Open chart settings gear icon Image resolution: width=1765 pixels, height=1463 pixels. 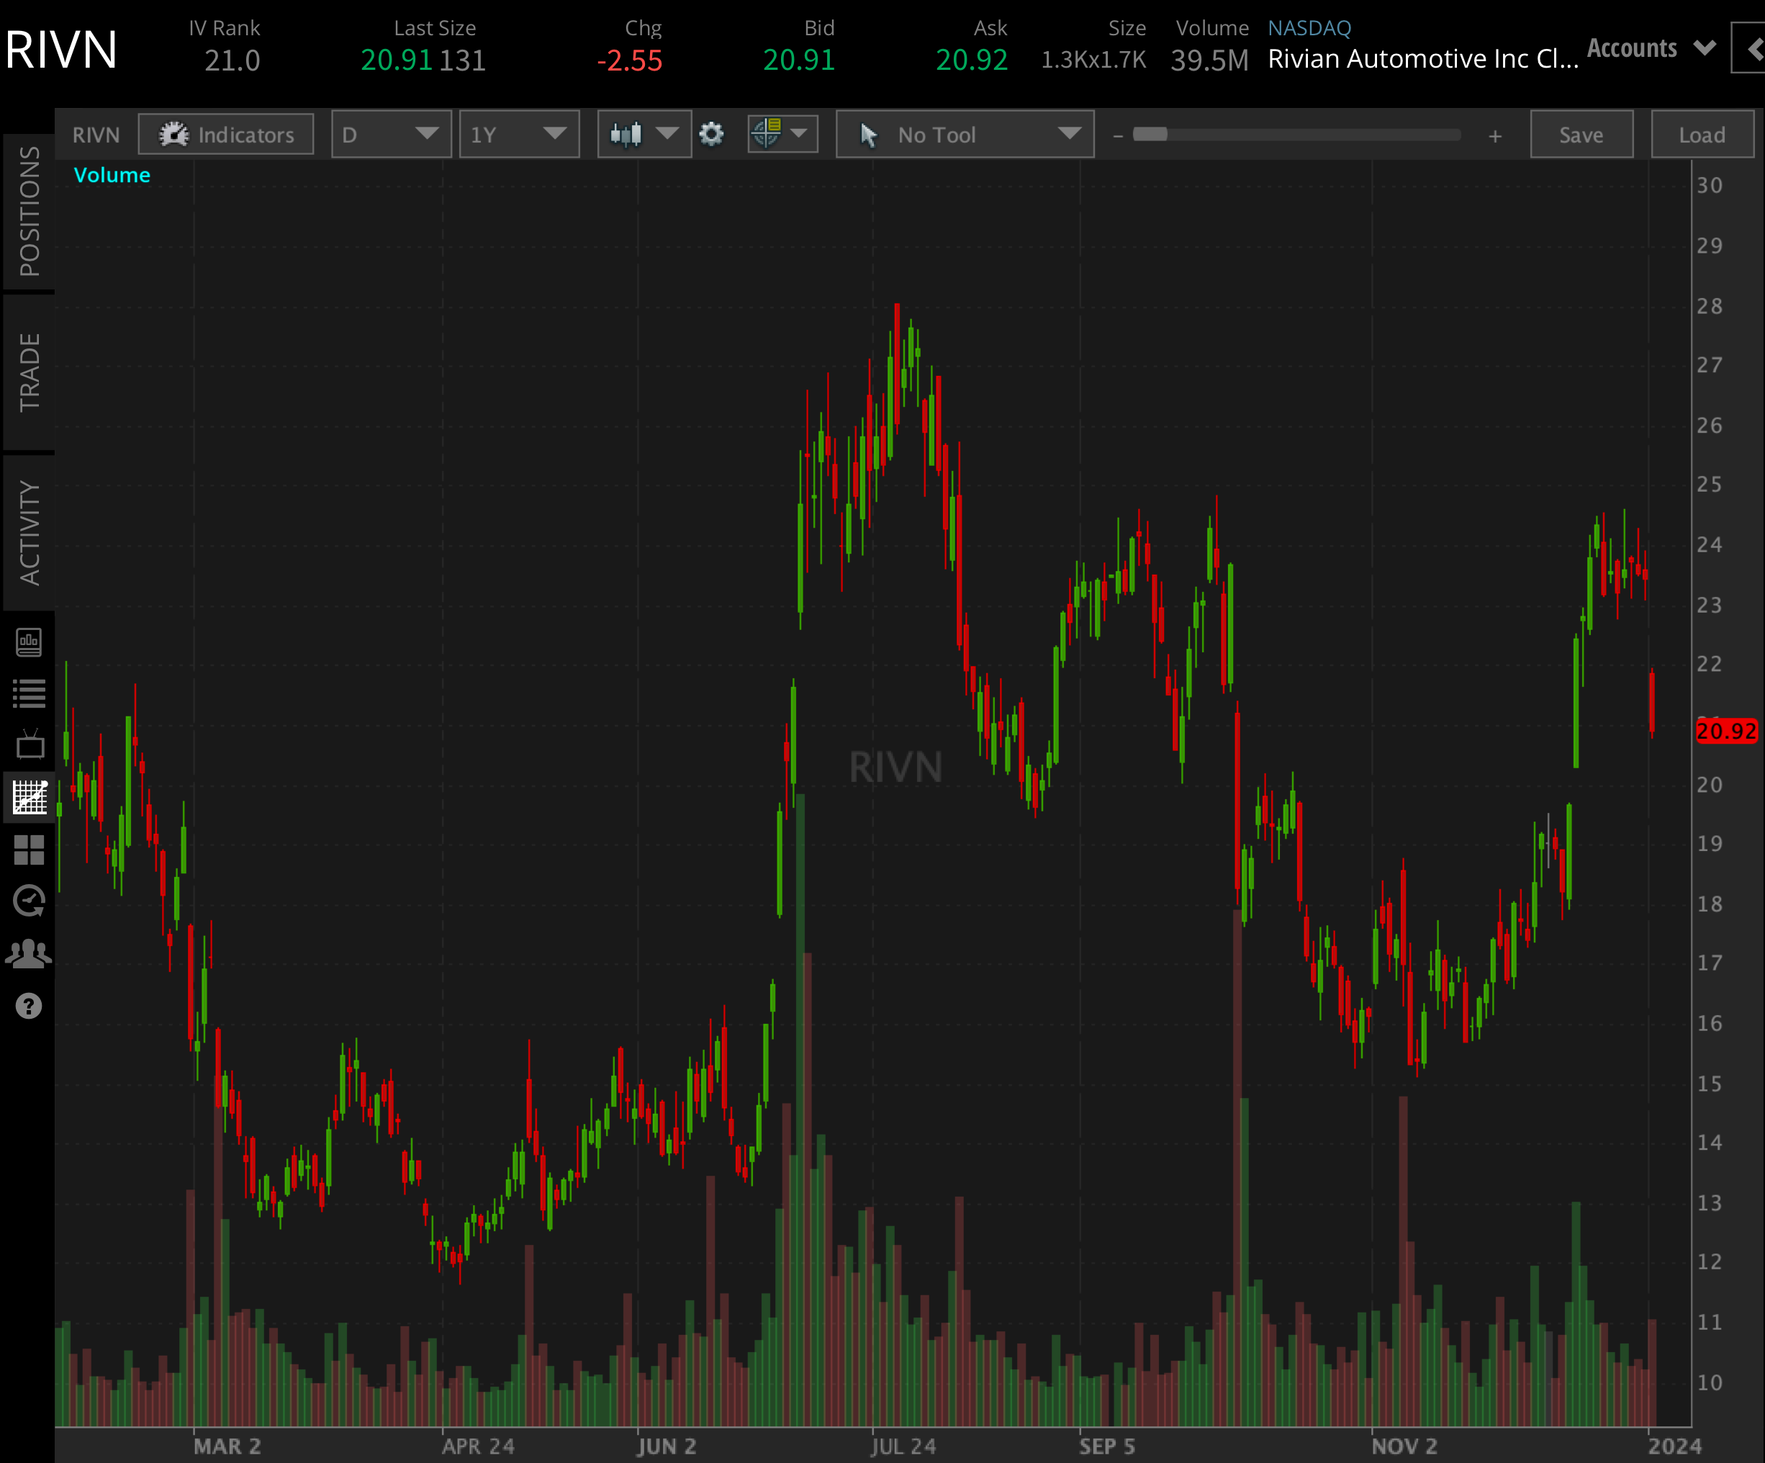click(x=711, y=135)
